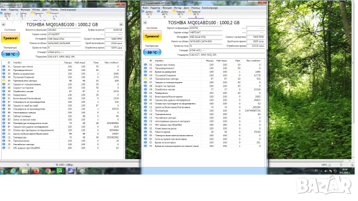Open the Функции menu in left window
The width and height of the screenshot is (358, 201).
[x=25, y=9]
